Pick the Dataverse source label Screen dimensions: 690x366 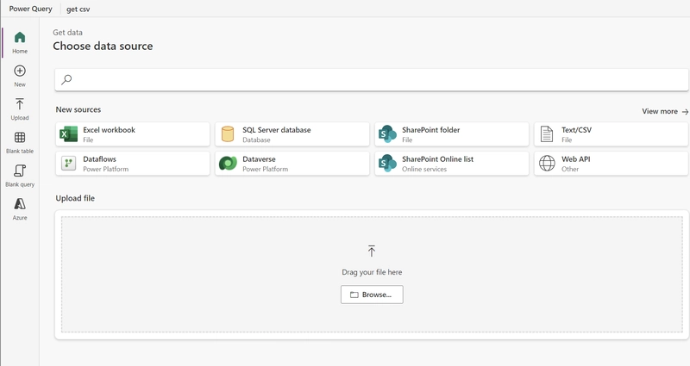pyautogui.click(x=260, y=159)
